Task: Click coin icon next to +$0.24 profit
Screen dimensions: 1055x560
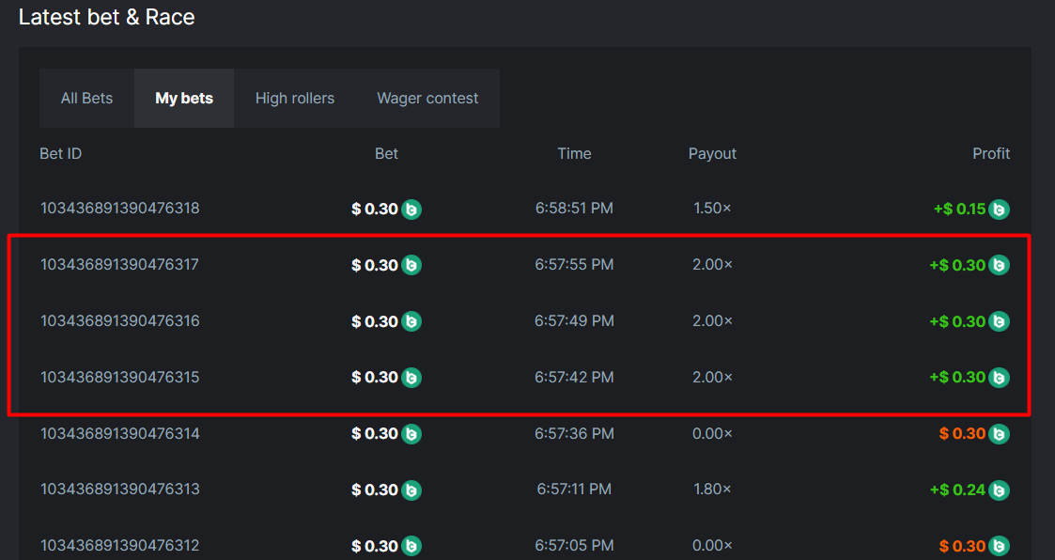Action: (1000, 490)
